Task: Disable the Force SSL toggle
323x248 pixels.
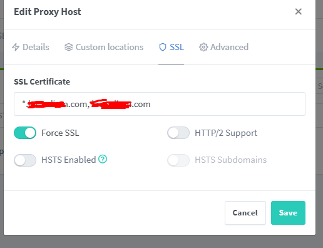Action: coord(25,133)
